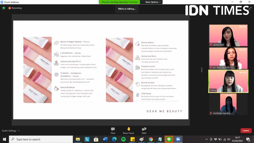Open Microsoft Word from taskbar

point(105,139)
